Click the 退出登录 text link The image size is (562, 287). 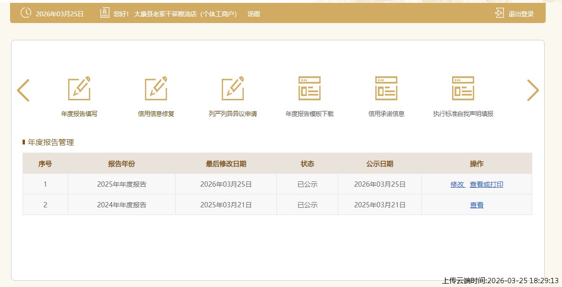click(x=521, y=14)
